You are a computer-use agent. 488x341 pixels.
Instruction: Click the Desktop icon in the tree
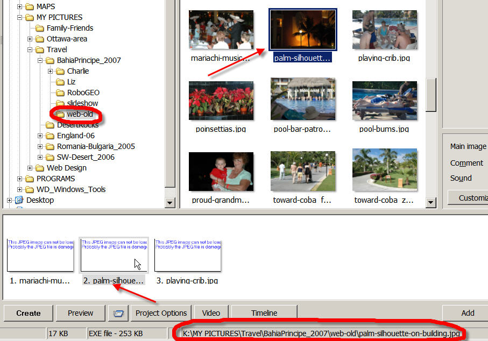(19, 200)
